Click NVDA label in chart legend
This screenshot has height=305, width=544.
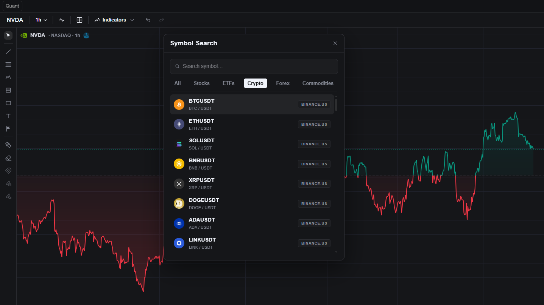pos(38,35)
